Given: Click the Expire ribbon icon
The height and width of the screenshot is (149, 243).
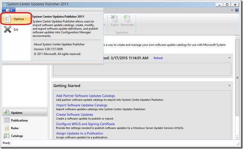Looking at the screenshot, I should coord(115,19).
